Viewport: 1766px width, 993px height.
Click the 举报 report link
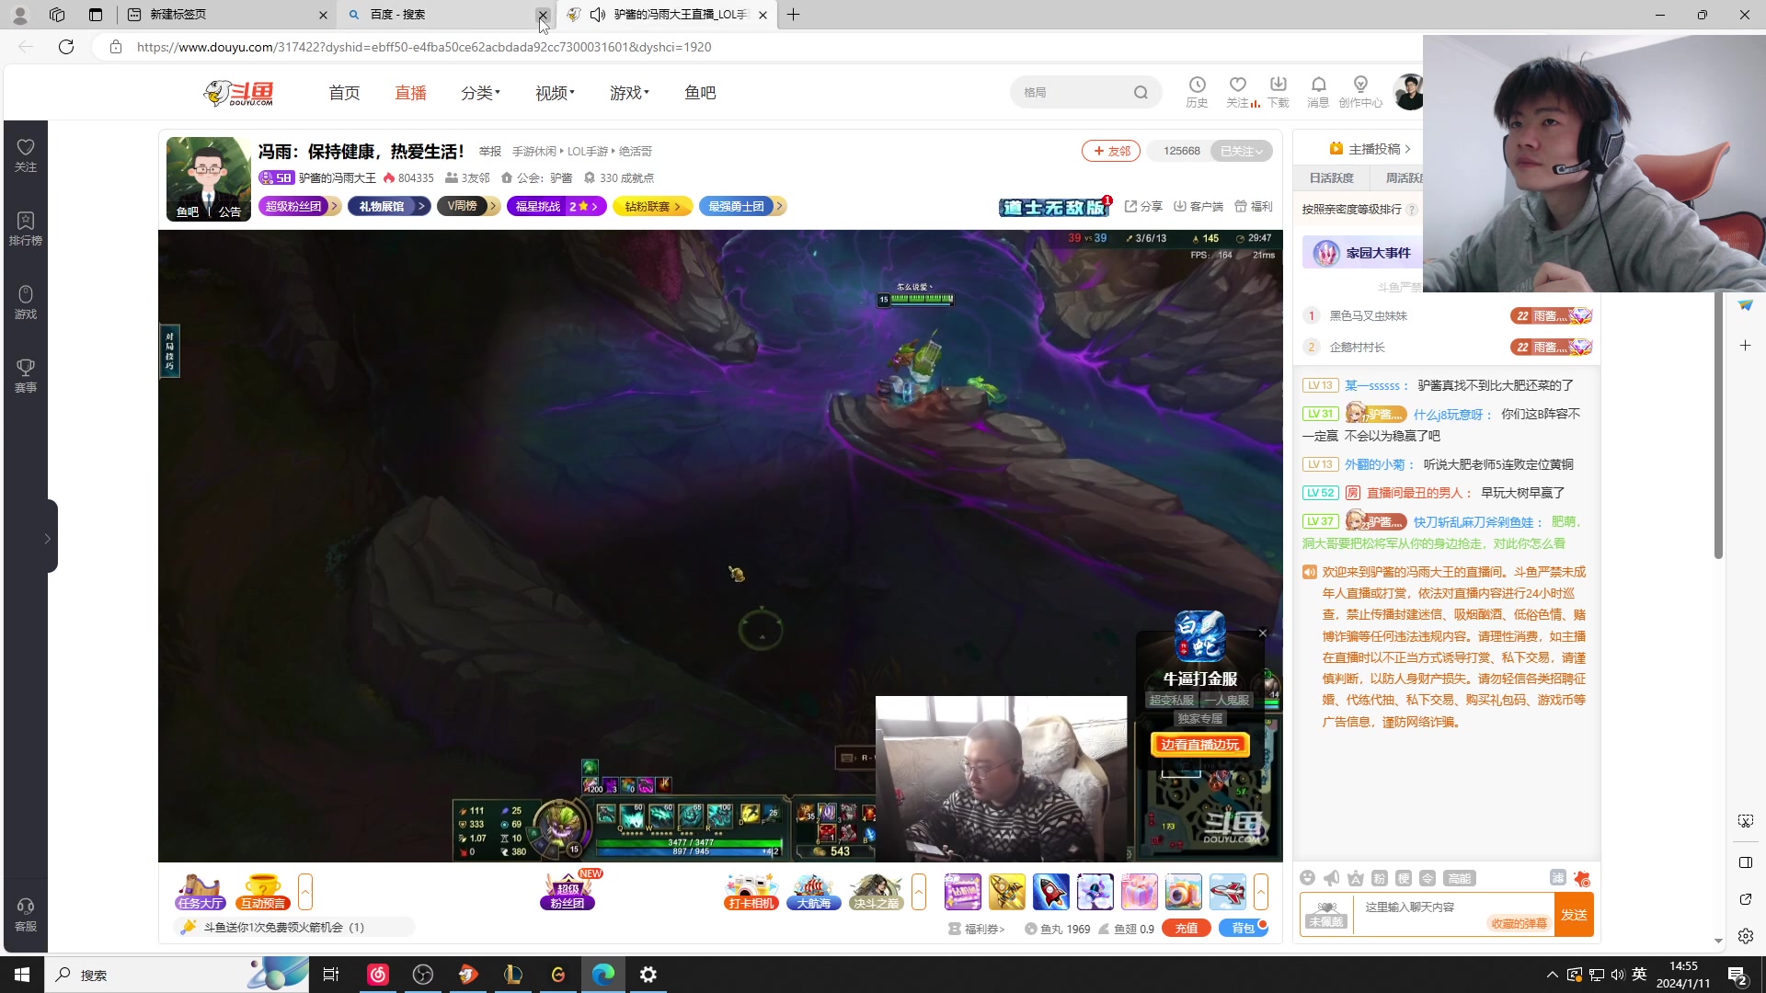pyautogui.click(x=489, y=152)
